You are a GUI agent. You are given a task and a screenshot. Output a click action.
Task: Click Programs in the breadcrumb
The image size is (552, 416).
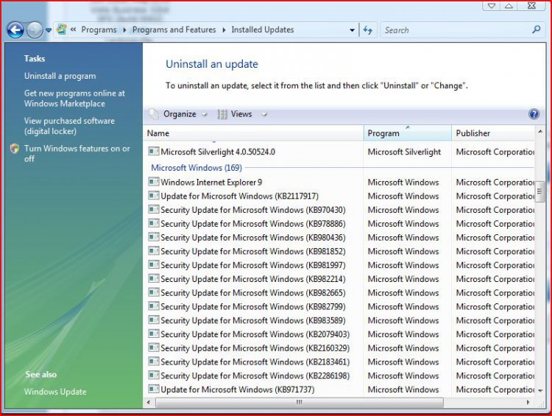99,30
